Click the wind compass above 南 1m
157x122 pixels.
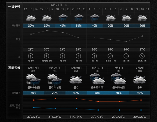[94, 56]
